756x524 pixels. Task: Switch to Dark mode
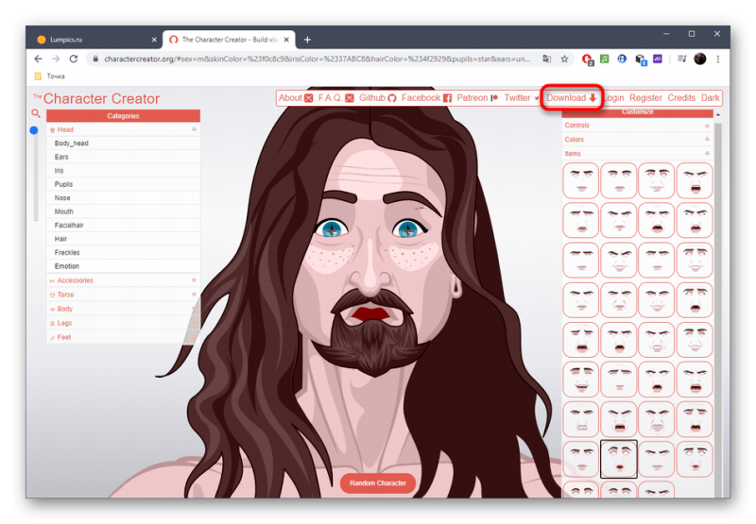point(711,98)
